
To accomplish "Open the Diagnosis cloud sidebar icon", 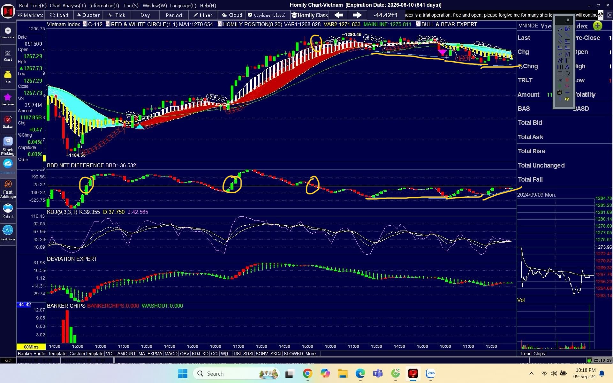I will [x=8, y=166].
